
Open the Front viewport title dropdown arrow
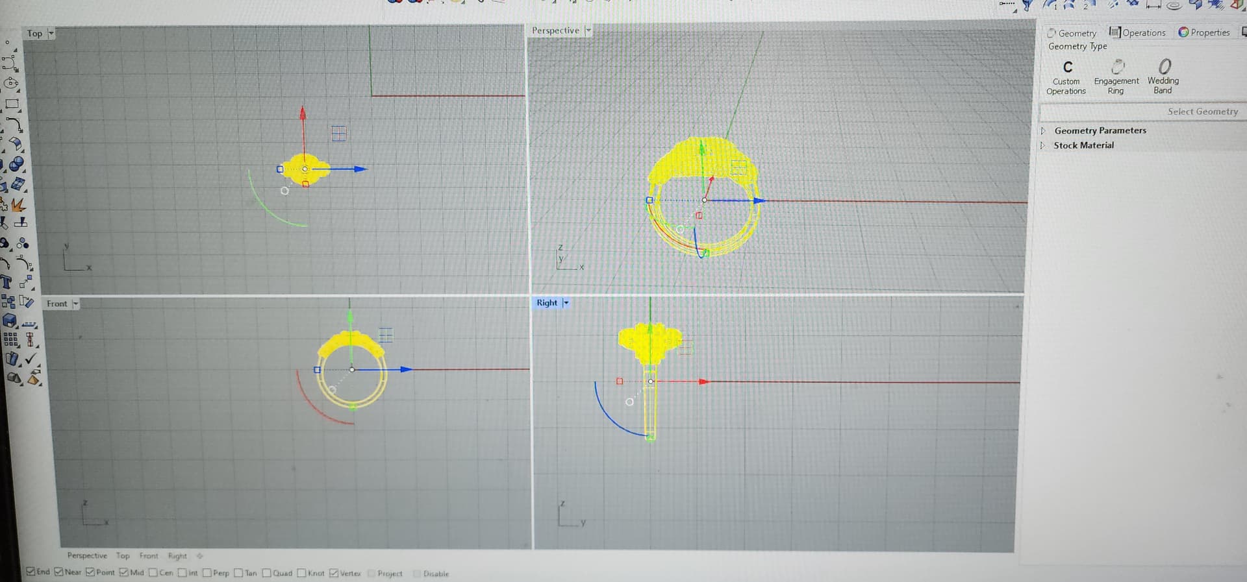click(x=75, y=304)
